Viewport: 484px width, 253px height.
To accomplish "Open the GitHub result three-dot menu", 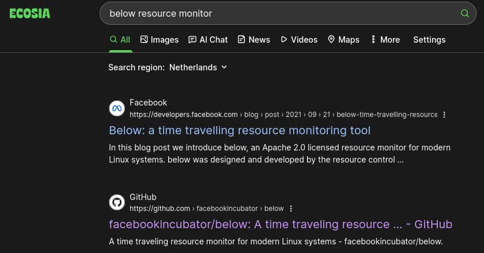I will (291, 209).
